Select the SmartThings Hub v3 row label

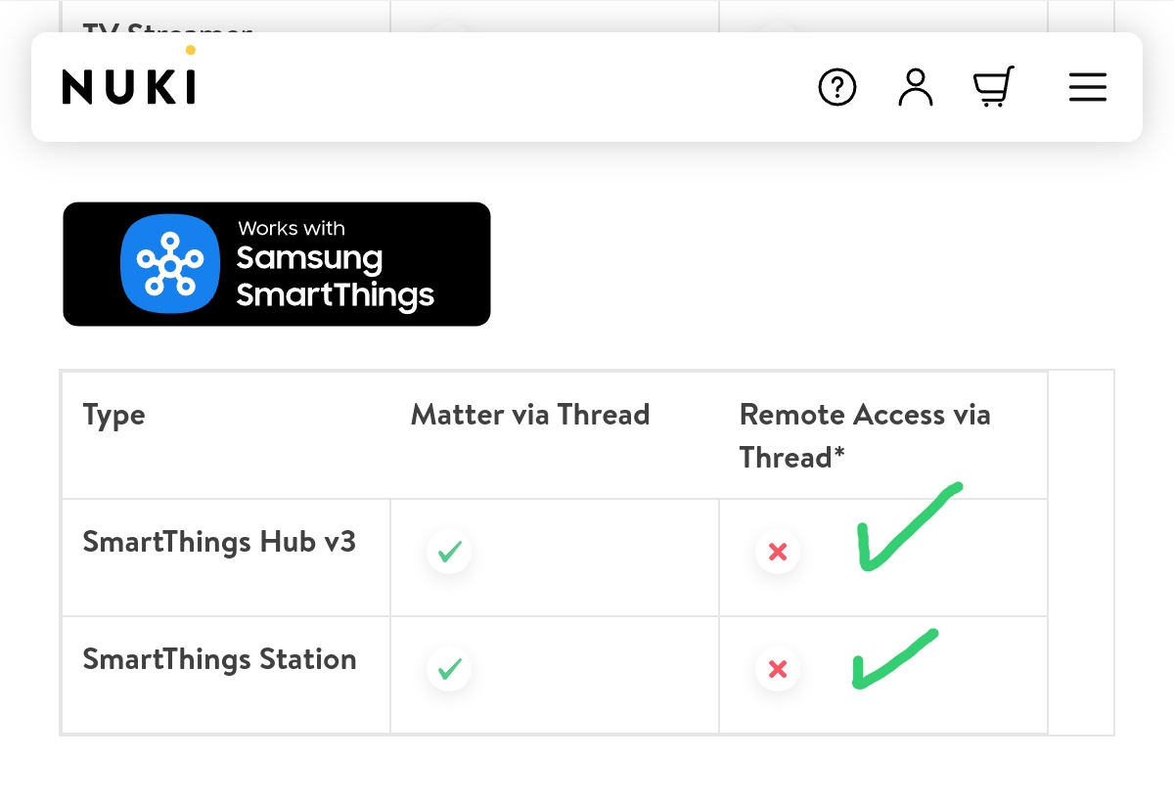219,542
